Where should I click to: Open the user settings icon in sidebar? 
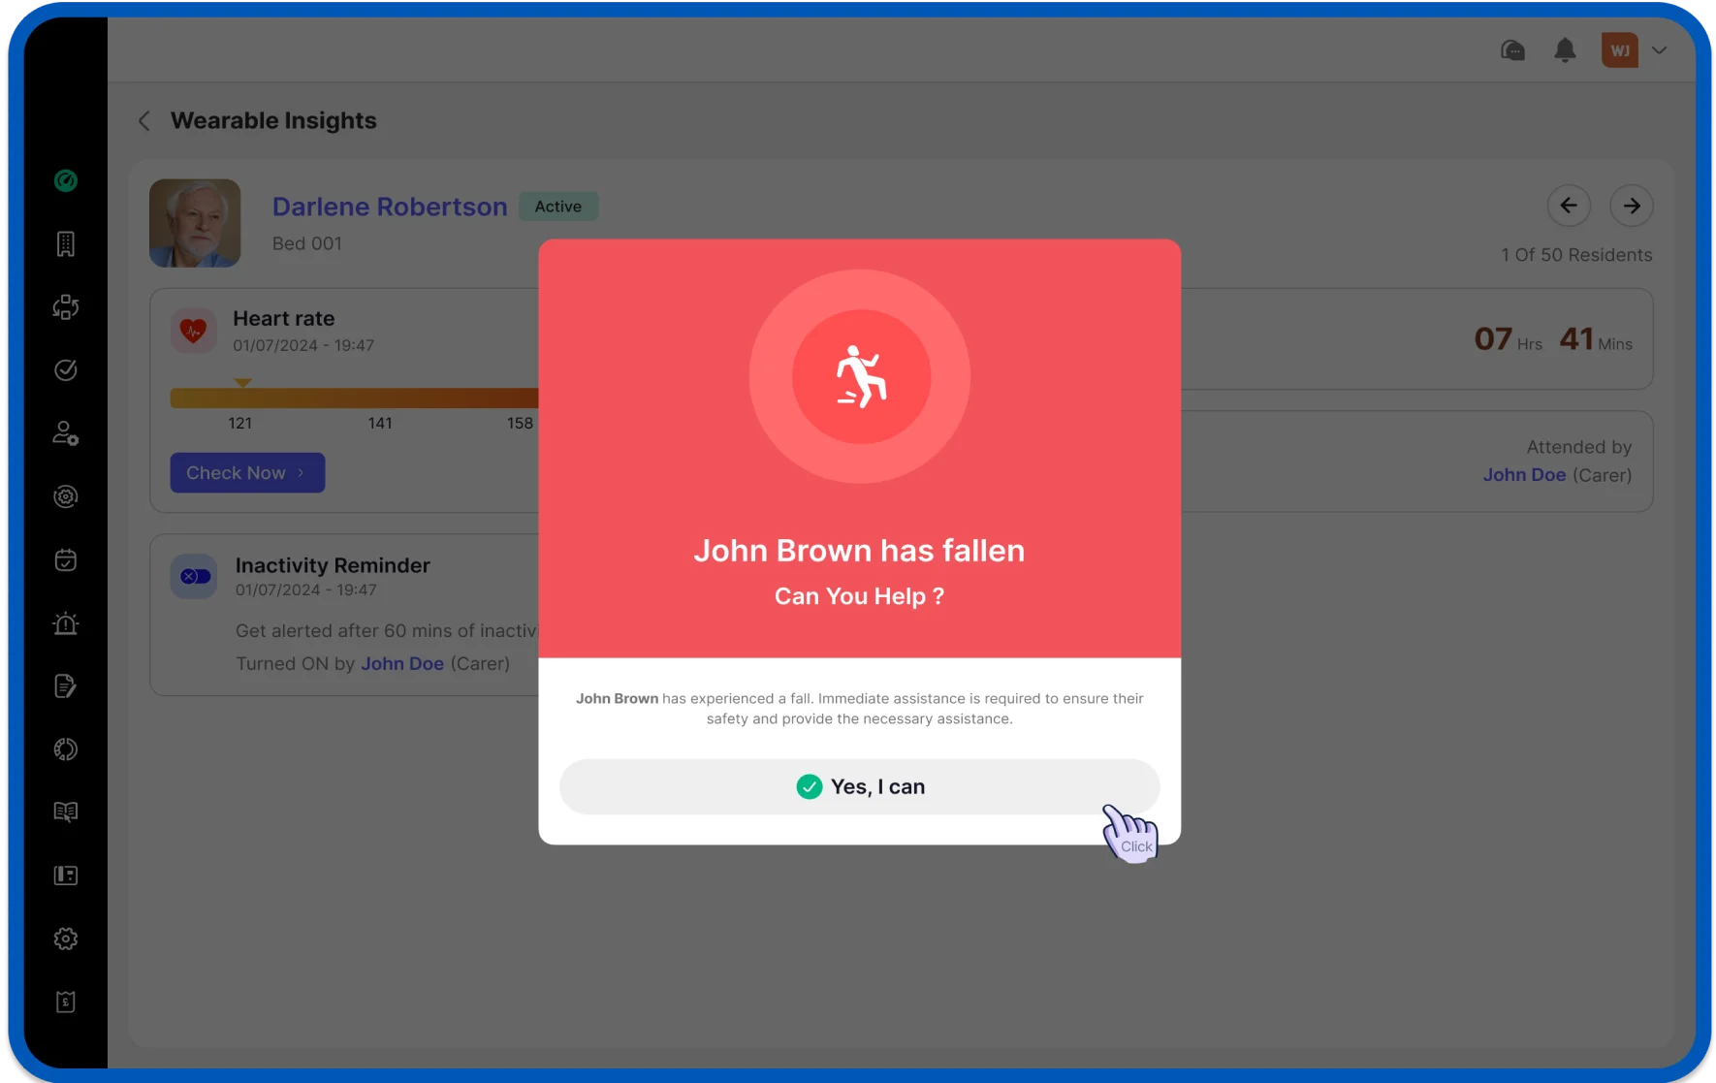[66, 433]
